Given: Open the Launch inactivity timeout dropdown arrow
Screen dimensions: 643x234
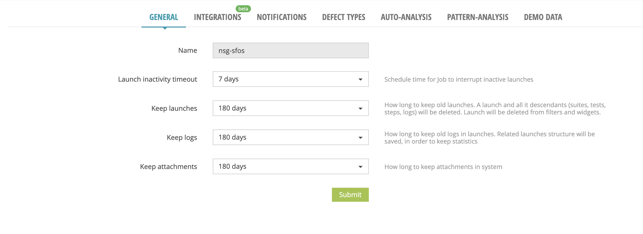Looking at the screenshot, I should (361, 79).
